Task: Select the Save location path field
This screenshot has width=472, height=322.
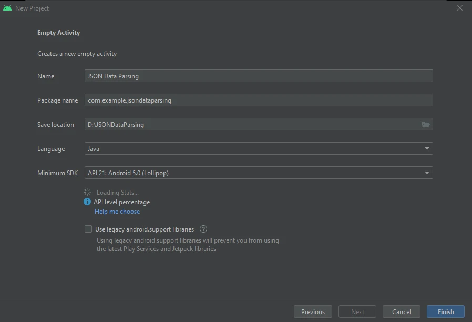Action: tap(252, 124)
